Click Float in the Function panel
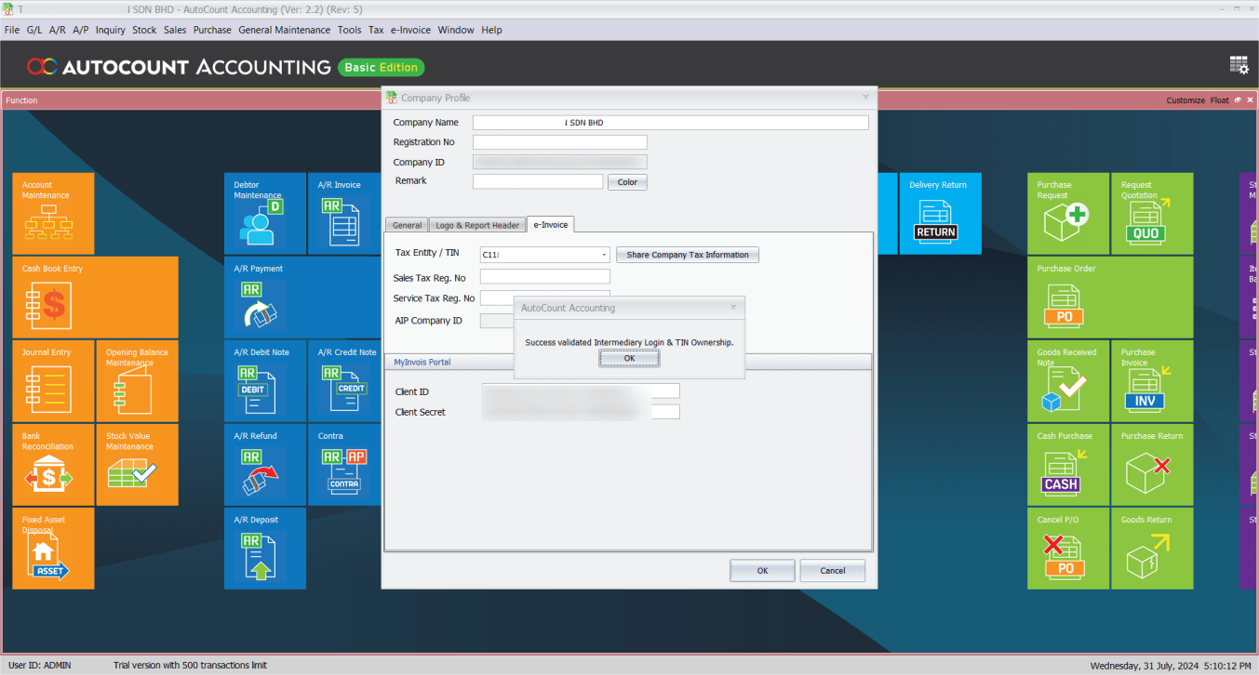This screenshot has width=1259, height=675. point(1219,100)
